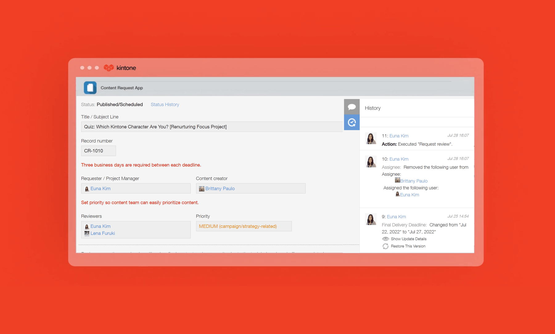Screen dimensions: 555x334
Task: Open the Priority field showing MEDIUM
Action: (x=244, y=226)
